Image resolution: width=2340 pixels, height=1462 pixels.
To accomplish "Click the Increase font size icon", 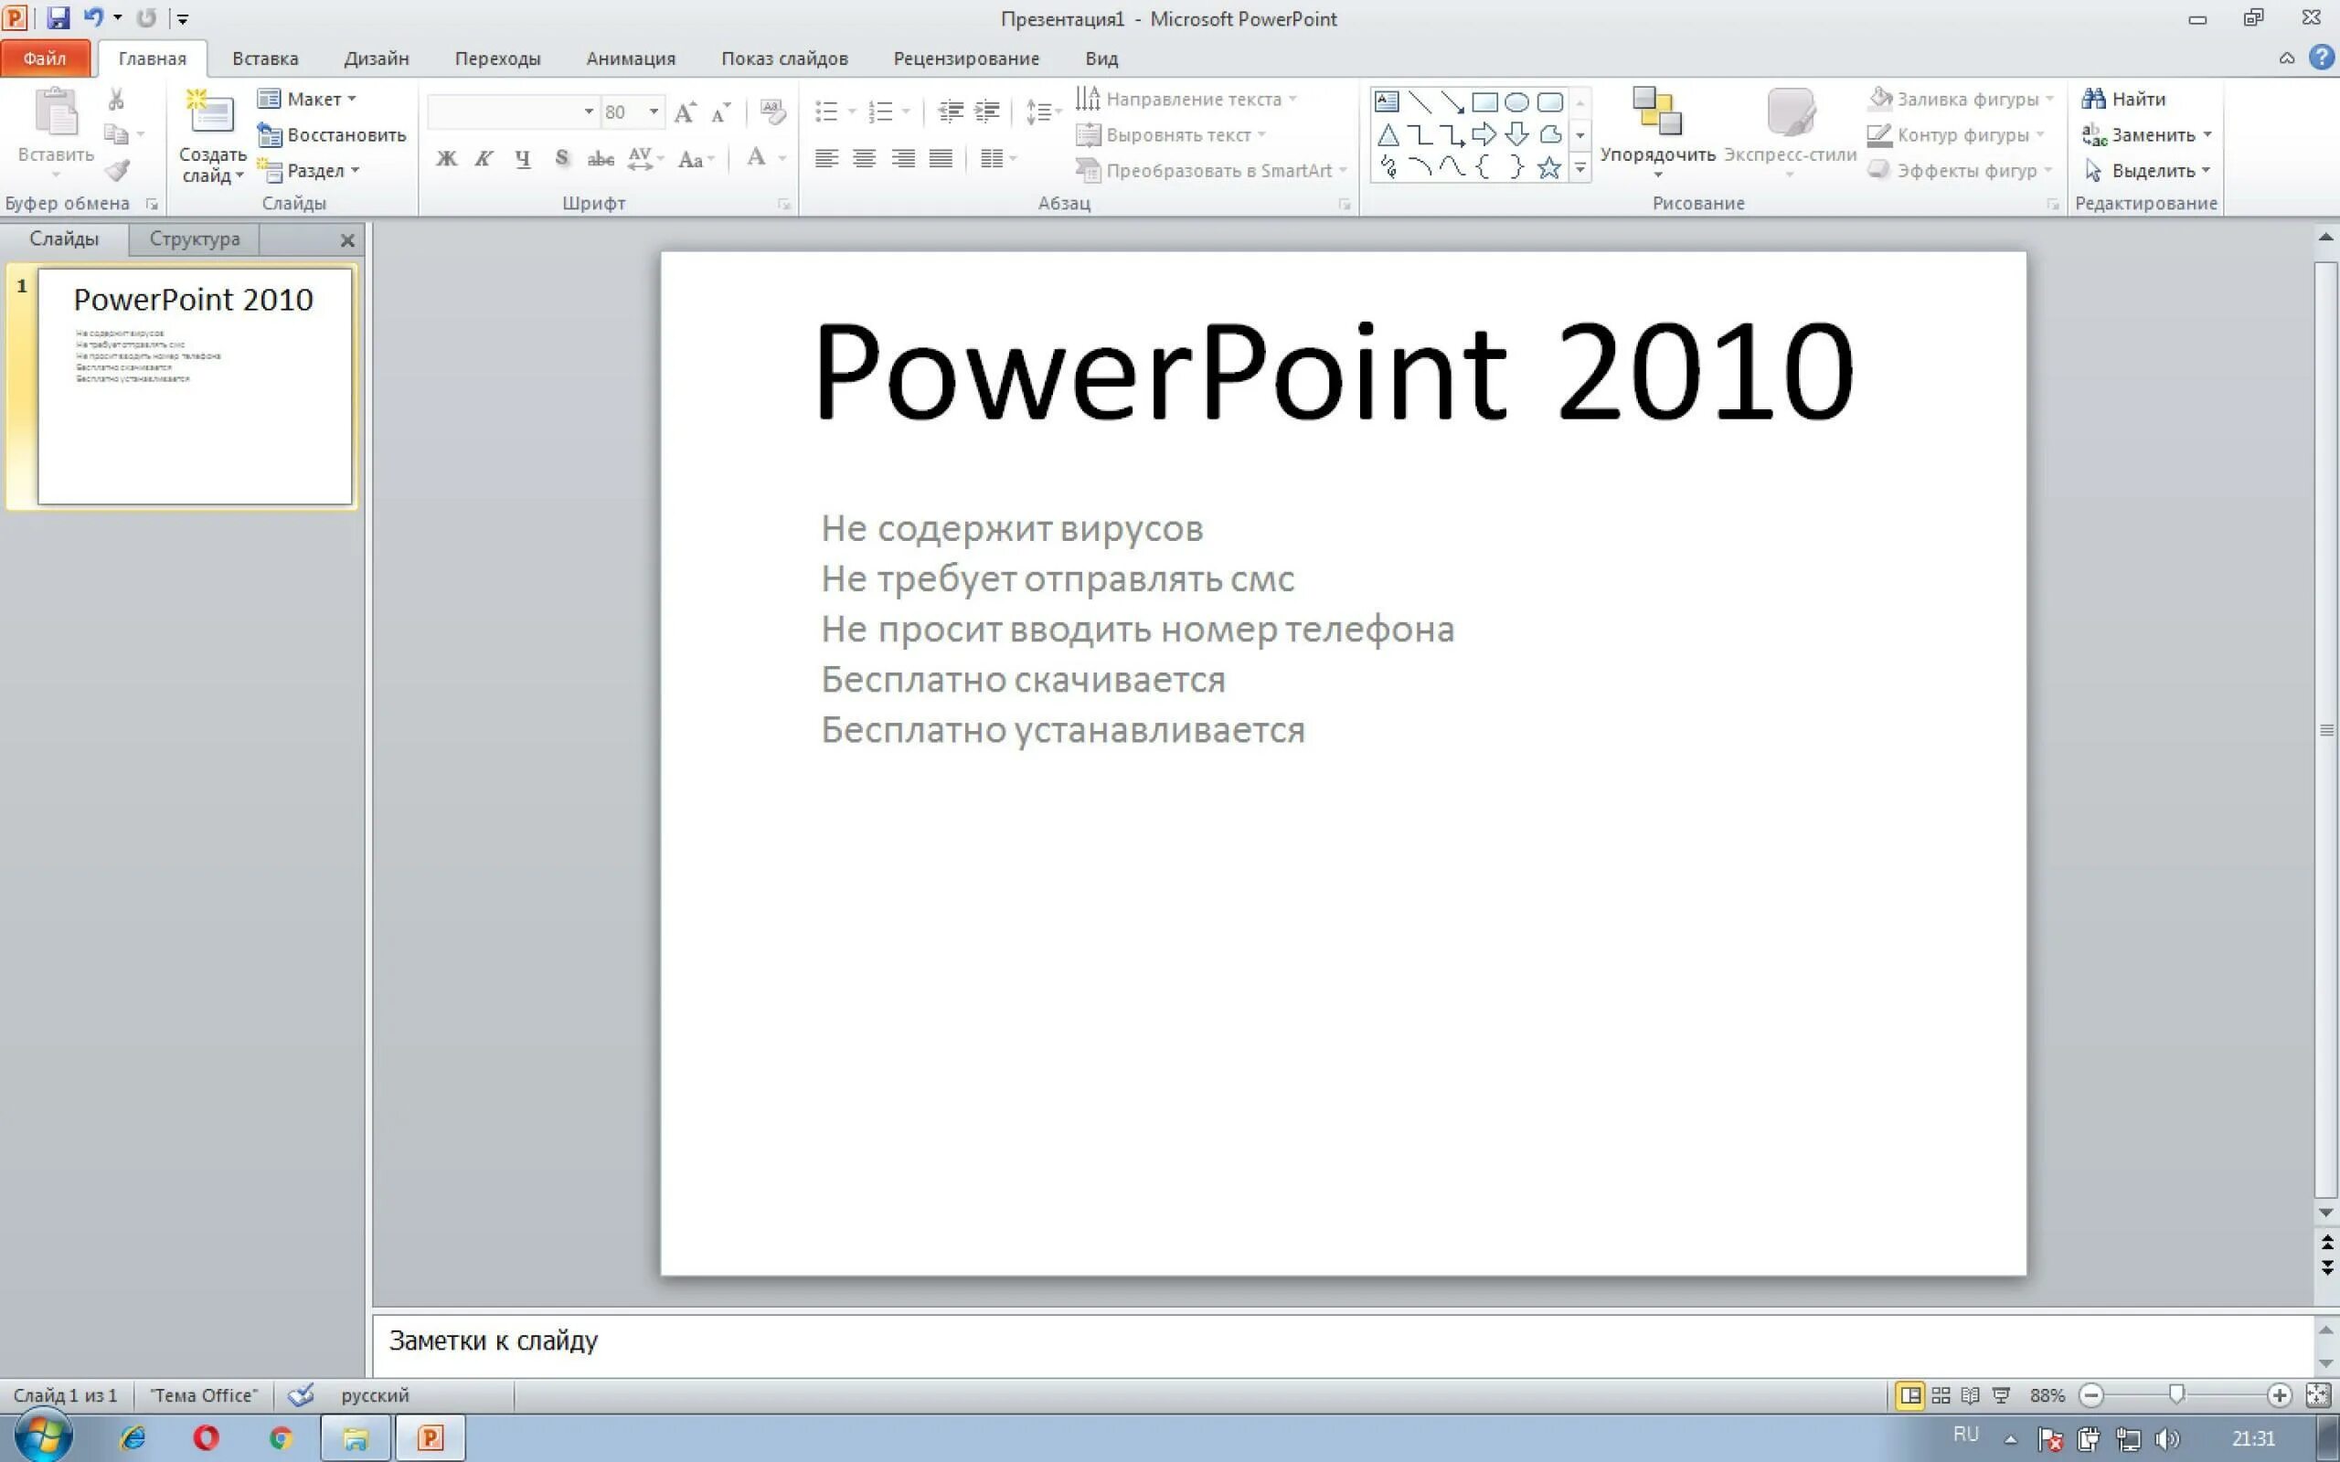I will coord(685,113).
